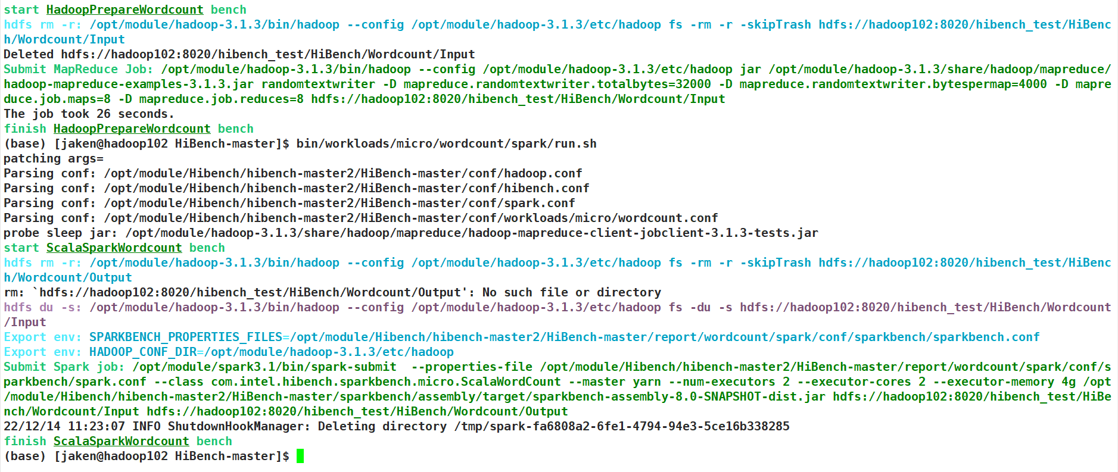Click 'The job took 26 seconds.' line
This screenshot has width=1118, height=472.
(89, 114)
